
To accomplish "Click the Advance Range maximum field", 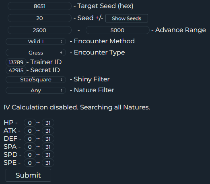I will 117,30.
